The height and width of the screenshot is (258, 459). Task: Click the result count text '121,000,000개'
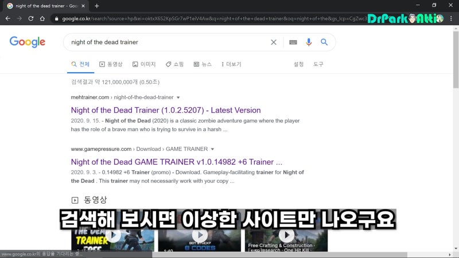[x=119, y=82]
